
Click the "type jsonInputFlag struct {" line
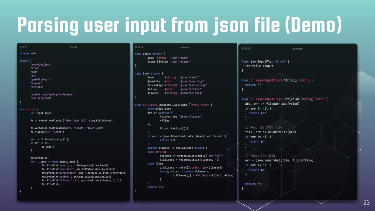coord(265,61)
